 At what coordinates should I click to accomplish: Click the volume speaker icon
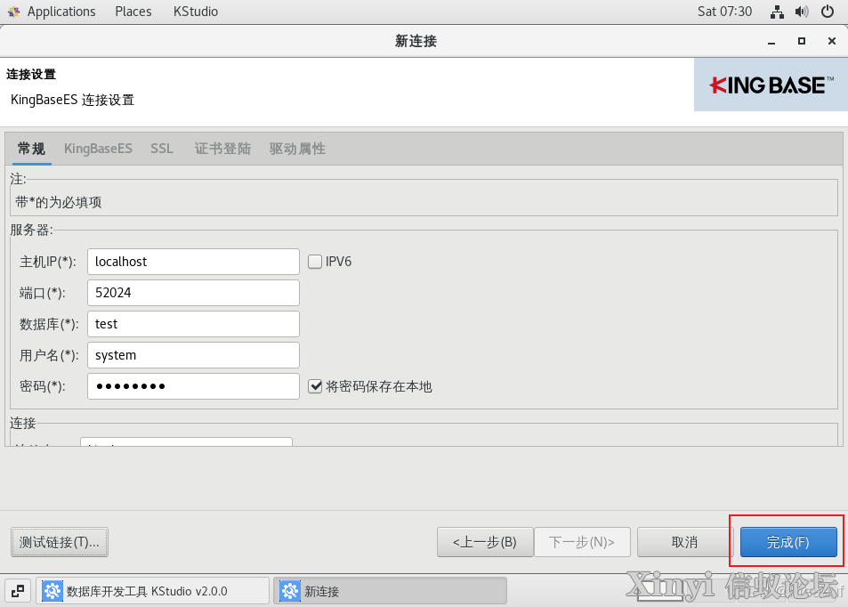tap(802, 12)
